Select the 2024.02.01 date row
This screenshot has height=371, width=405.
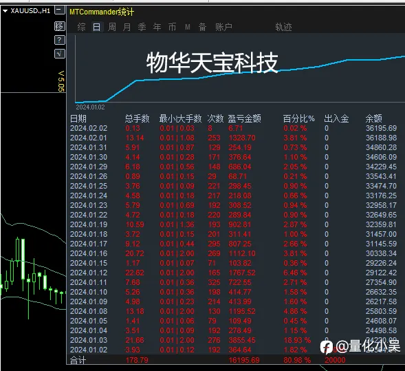point(234,138)
